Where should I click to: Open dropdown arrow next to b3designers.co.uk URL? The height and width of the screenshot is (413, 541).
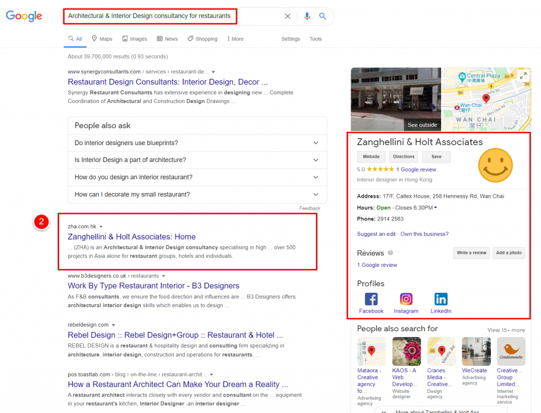point(164,276)
